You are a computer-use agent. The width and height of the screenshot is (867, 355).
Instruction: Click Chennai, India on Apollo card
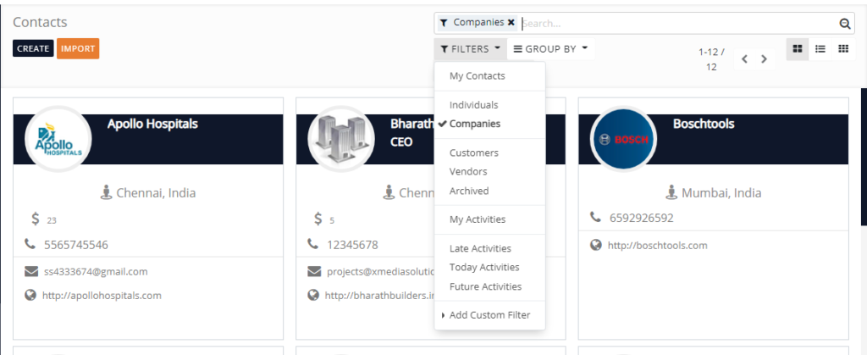156,193
